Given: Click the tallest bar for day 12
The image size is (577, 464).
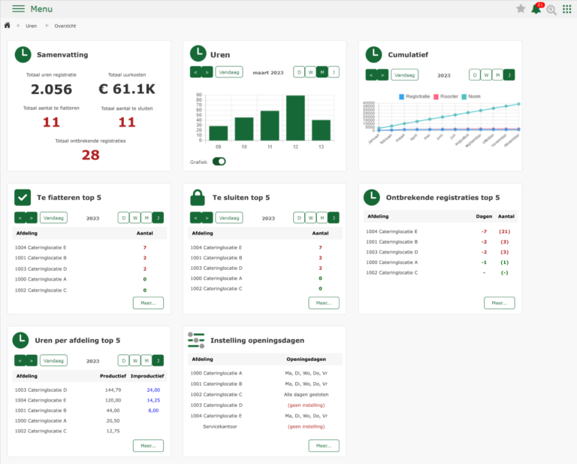Looking at the screenshot, I should pos(295,118).
